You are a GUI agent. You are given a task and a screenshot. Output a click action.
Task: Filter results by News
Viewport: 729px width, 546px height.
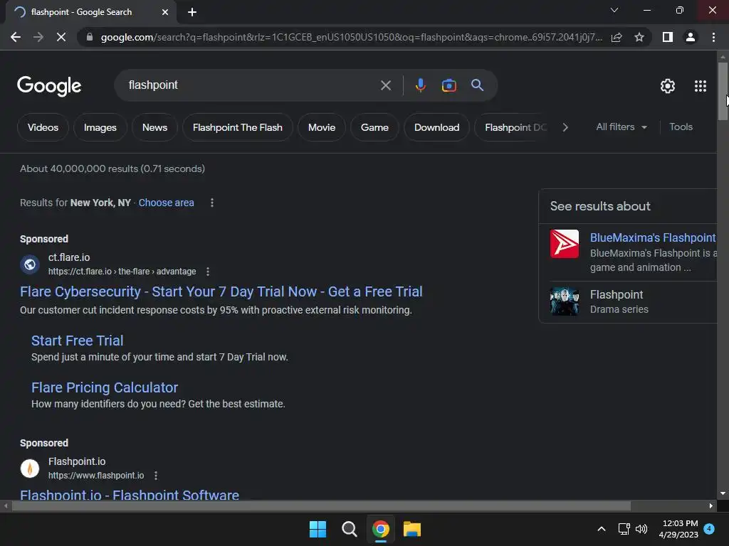pos(154,127)
